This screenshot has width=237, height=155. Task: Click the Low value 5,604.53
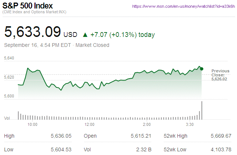(x=61, y=149)
